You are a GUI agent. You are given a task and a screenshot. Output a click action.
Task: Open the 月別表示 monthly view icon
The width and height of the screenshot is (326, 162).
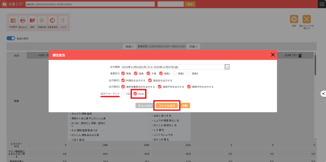pyautogui.click(x=13, y=21)
